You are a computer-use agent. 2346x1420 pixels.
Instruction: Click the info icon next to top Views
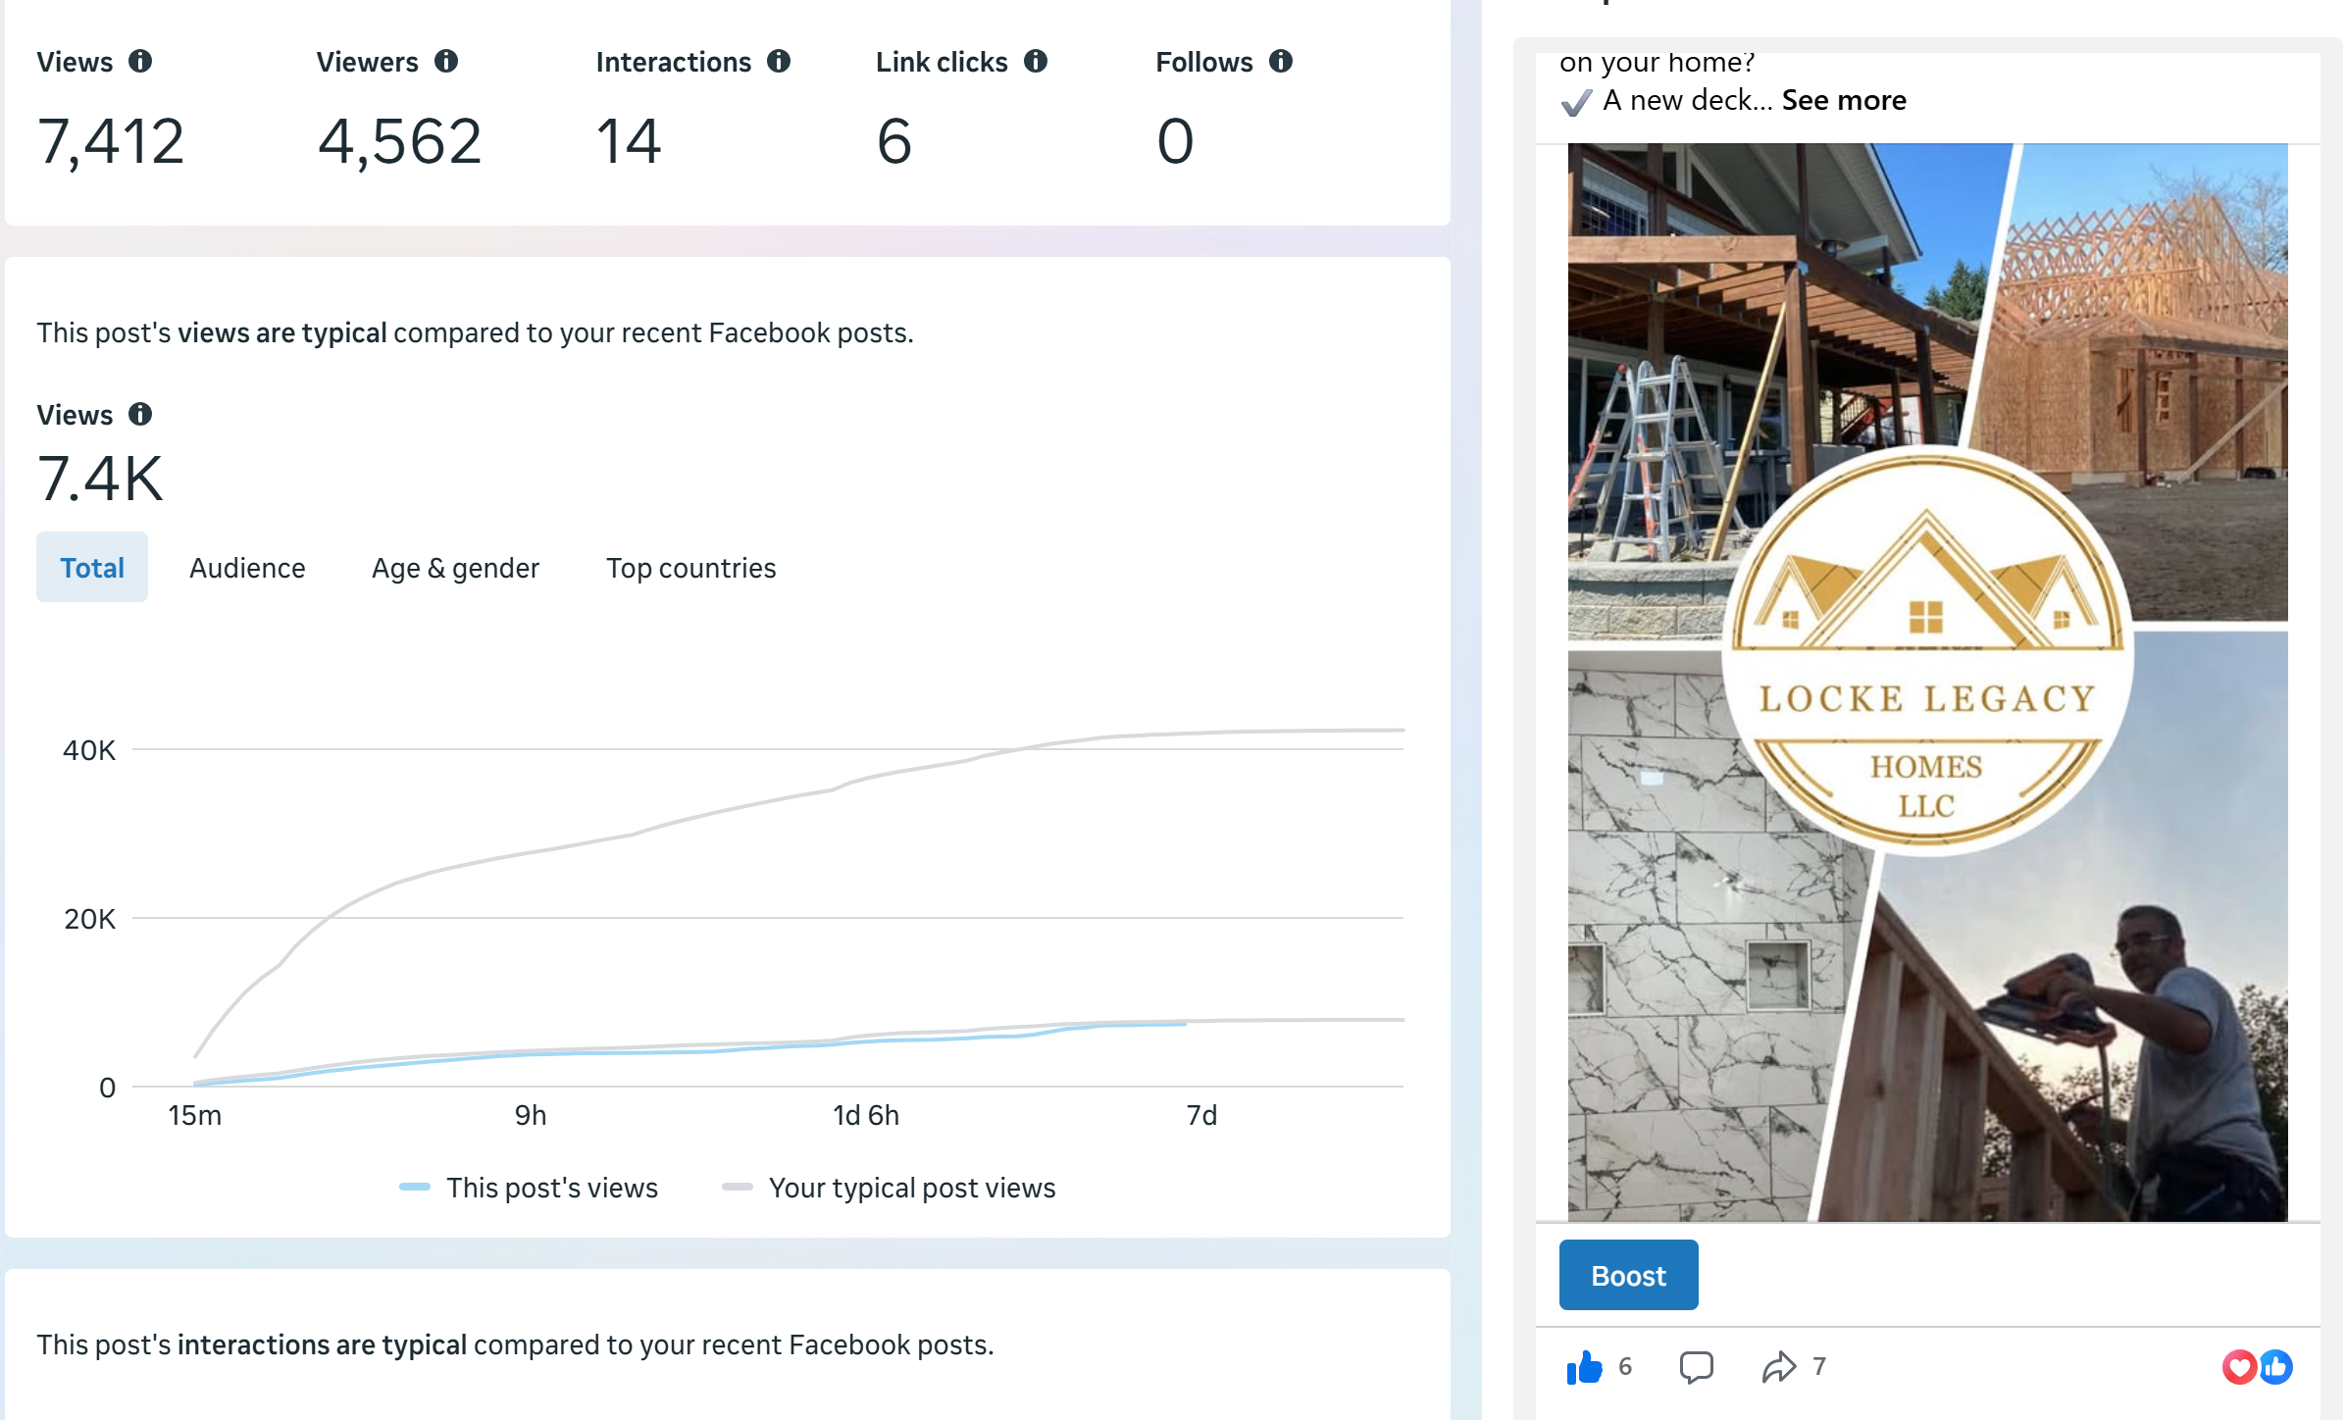point(140,62)
